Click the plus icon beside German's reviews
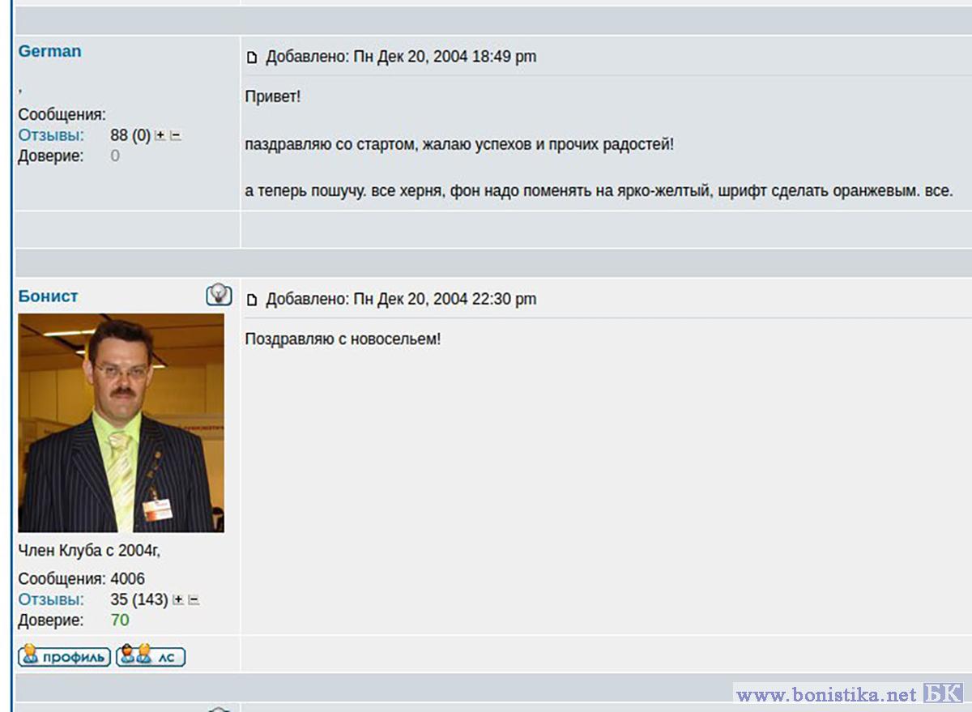Viewport: 972px width, 712px height. pyautogui.click(x=160, y=136)
